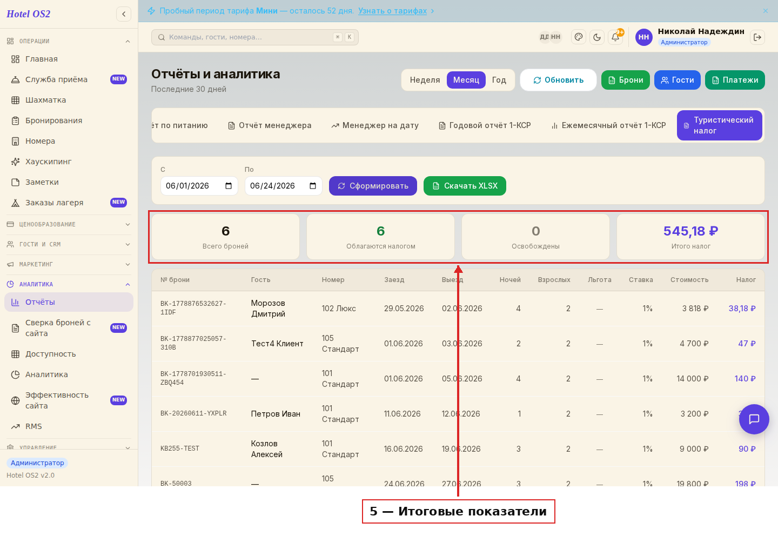Open notifications bell icon

pyautogui.click(x=615, y=37)
